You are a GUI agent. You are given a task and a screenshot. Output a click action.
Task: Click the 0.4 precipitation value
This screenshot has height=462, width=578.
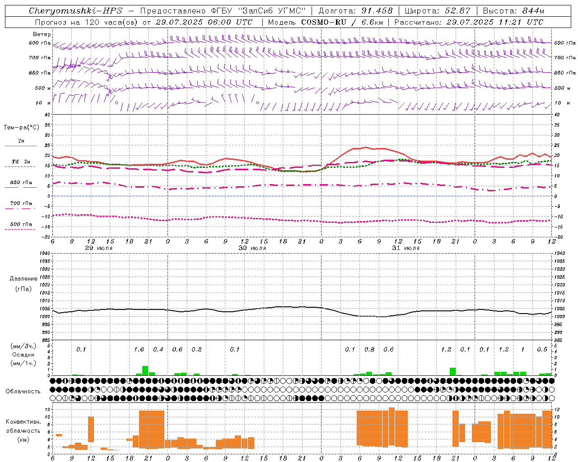pyautogui.click(x=158, y=350)
